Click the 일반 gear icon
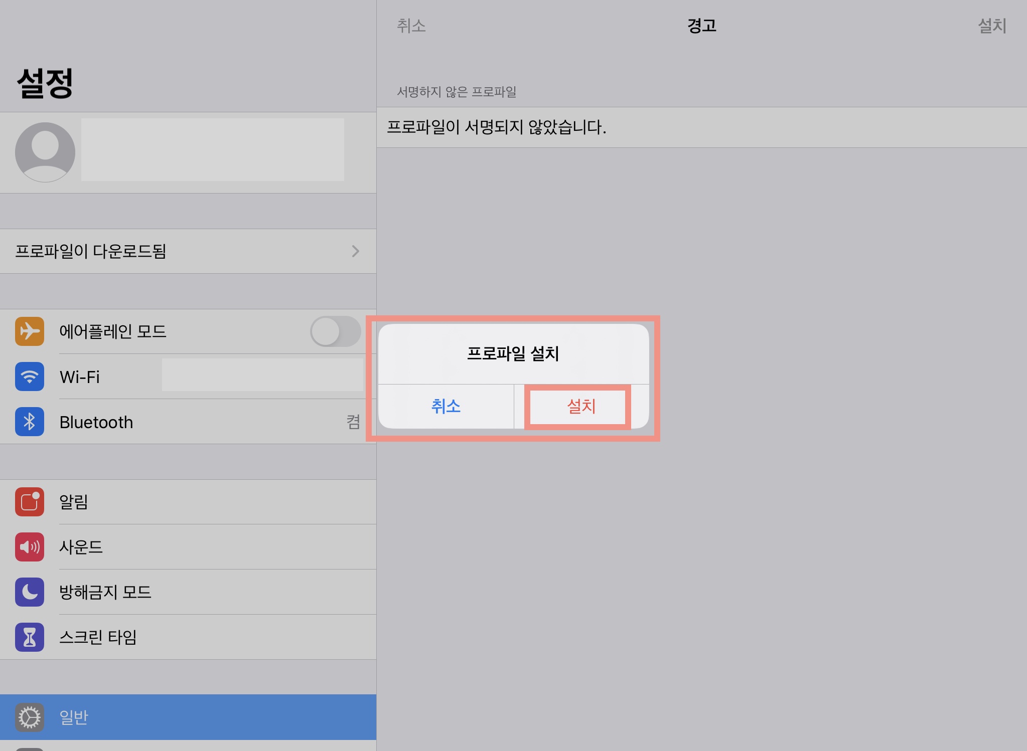1027x751 pixels. [x=30, y=717]
